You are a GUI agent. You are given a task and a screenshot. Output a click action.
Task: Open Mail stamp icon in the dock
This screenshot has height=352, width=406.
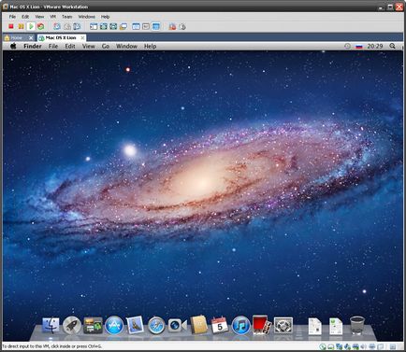[135, 325]
